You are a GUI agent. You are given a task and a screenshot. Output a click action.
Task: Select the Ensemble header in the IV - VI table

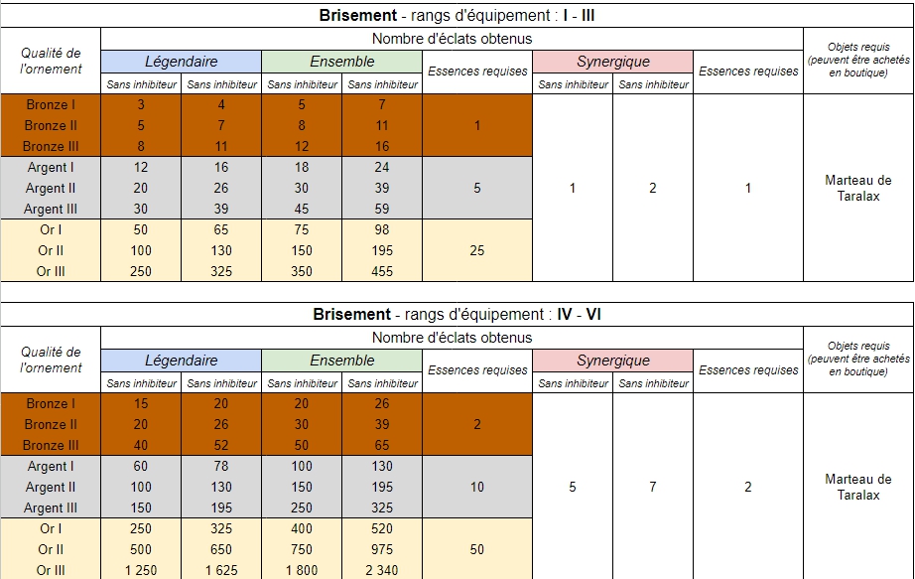(342, 361)
